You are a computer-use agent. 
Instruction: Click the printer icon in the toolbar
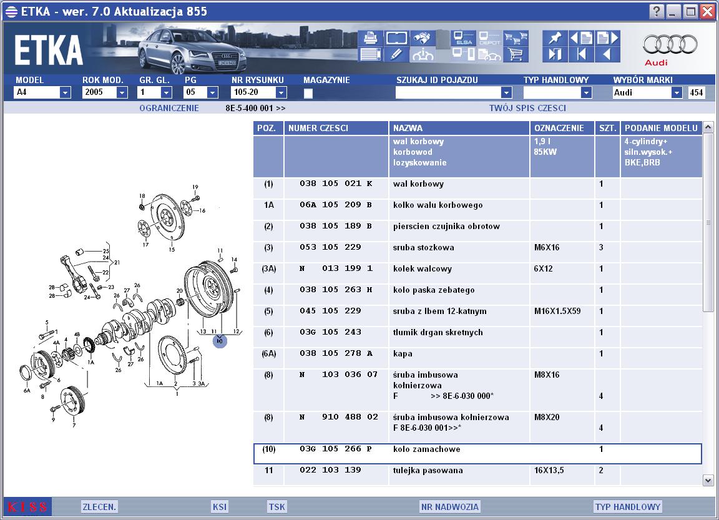click(369, 38)
